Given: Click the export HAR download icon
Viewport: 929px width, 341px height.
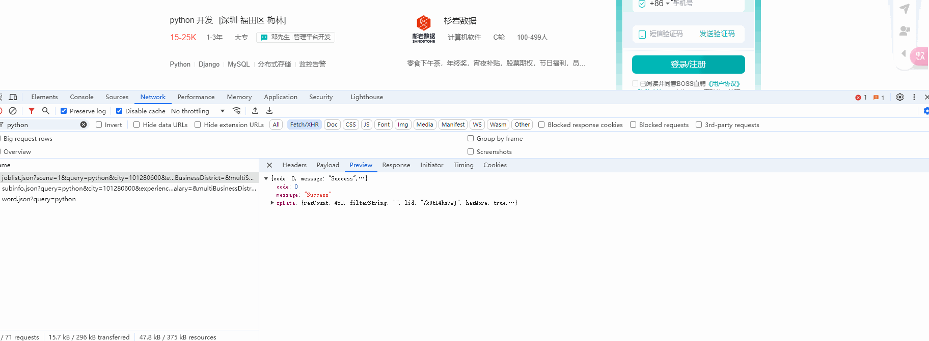Looking at the screenshot, I should point(269,111).
